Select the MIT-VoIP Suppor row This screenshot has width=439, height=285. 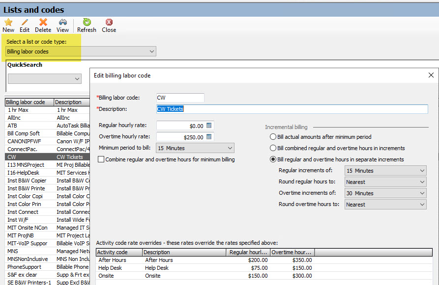point(48,243)
